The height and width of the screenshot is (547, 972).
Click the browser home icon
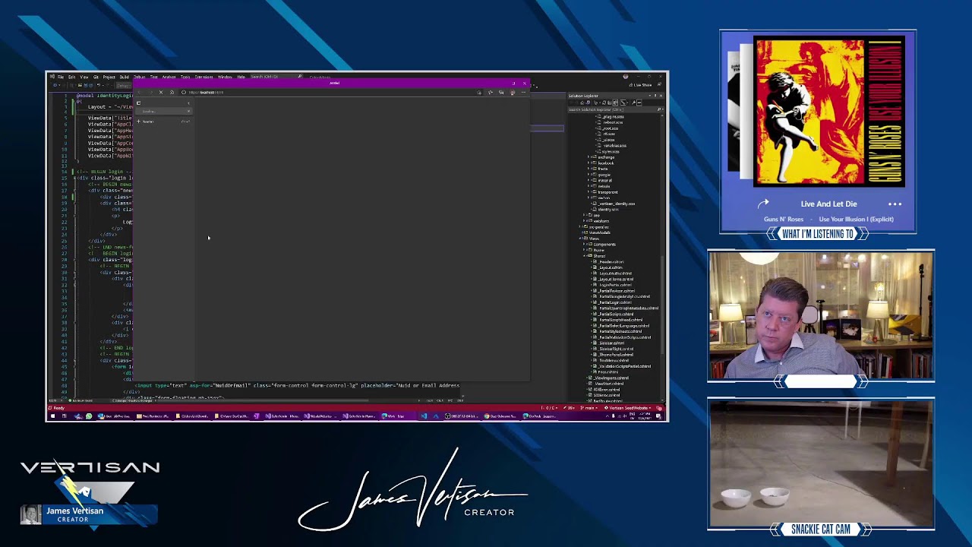(172, 92)
